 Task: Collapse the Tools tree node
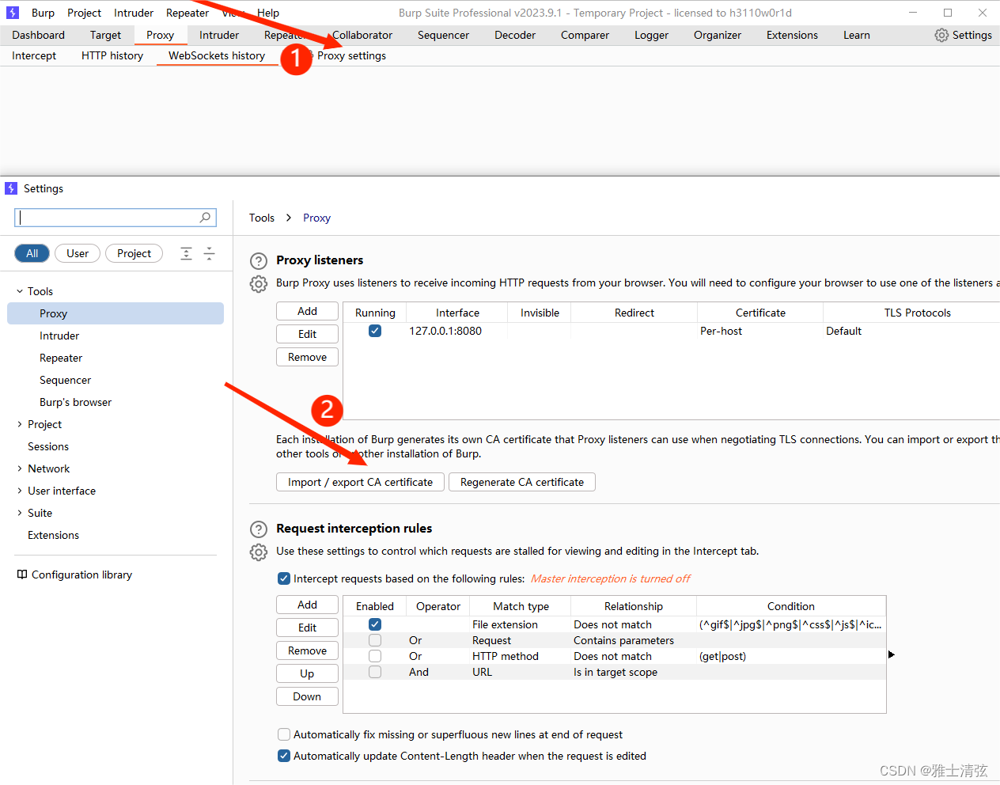click(x=20, y=291)
